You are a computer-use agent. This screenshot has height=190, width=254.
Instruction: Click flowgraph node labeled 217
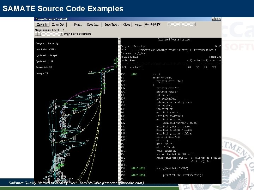(x=71, y=178)
